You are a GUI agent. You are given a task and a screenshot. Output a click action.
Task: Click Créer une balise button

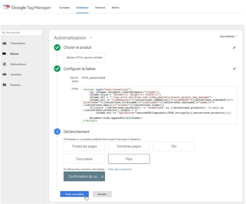pyautogui.click(x=74, y=194)
